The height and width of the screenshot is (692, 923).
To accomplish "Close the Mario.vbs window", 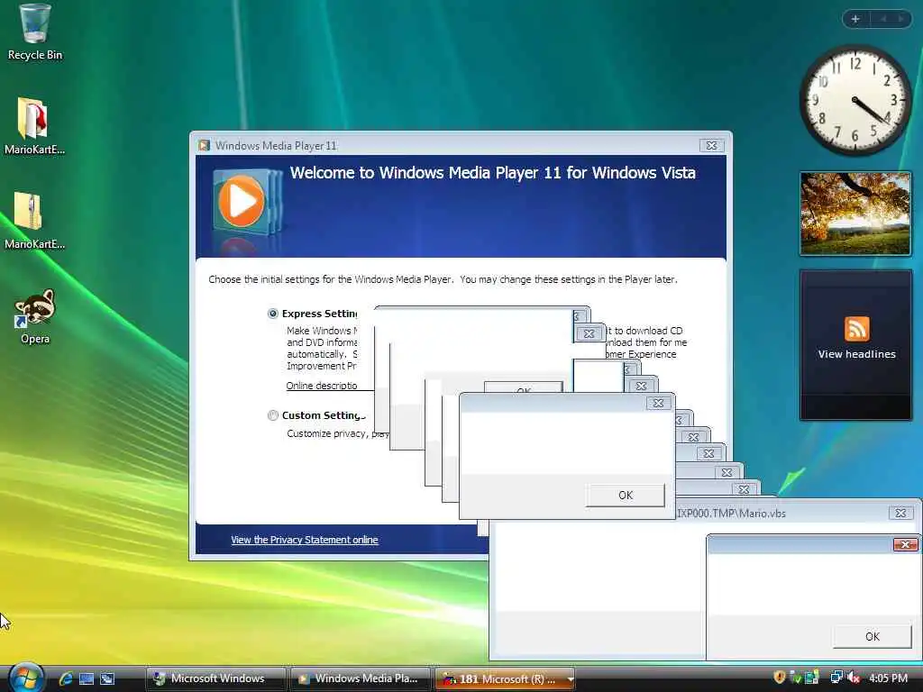I will pyautogui.click(x=900, y=513).
